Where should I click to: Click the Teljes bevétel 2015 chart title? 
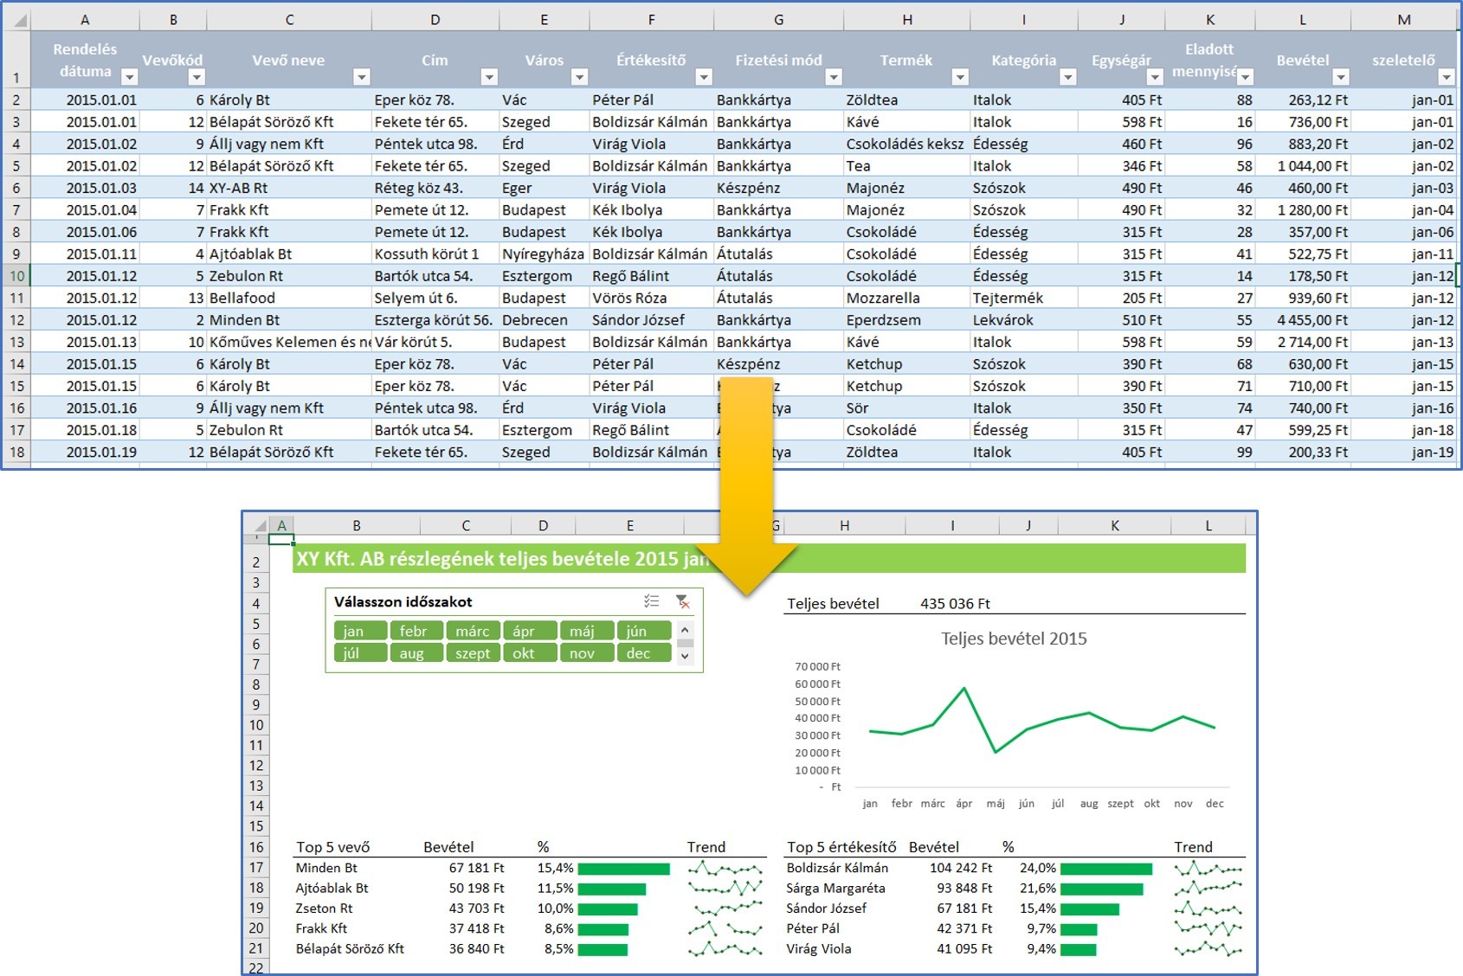(1014, 639)
